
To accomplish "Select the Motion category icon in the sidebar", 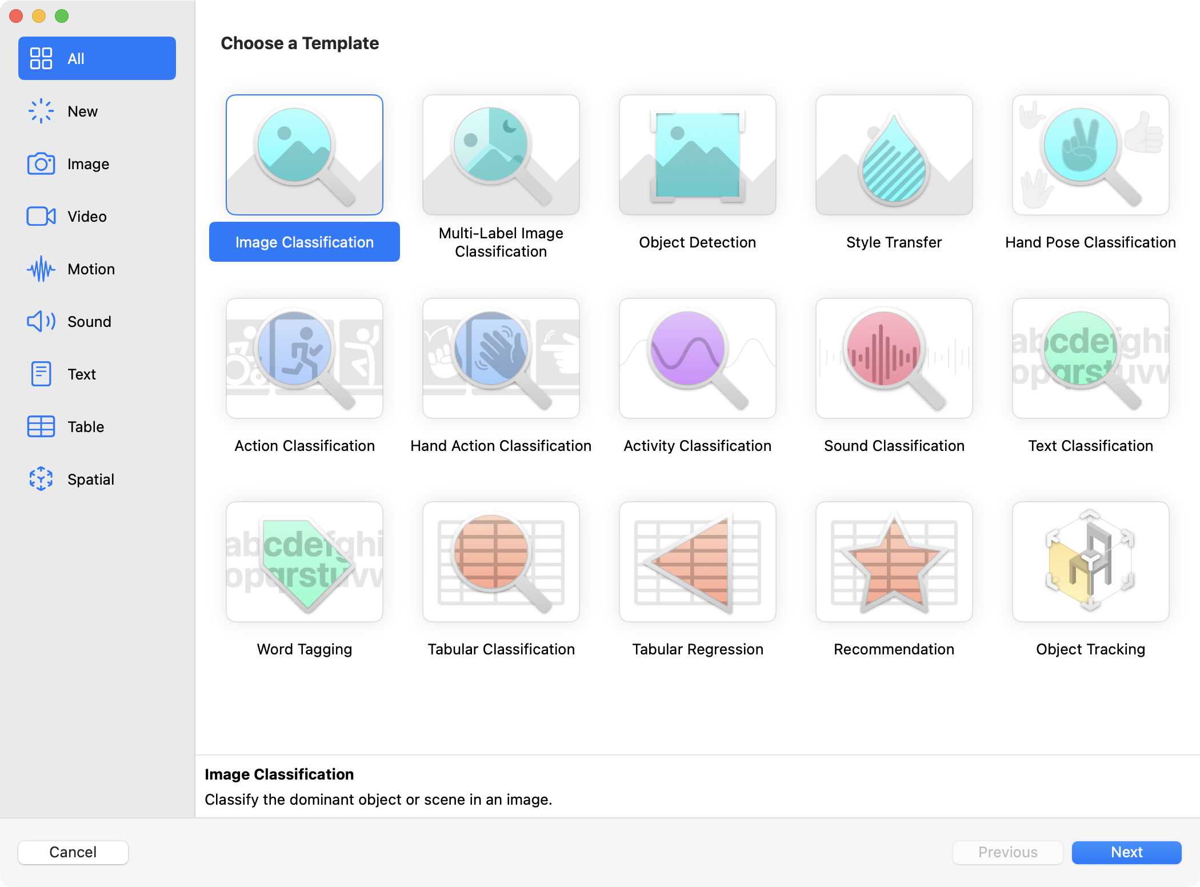I will coord(41,269).
